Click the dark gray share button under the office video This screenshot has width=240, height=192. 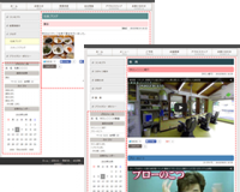coord(135,146)
